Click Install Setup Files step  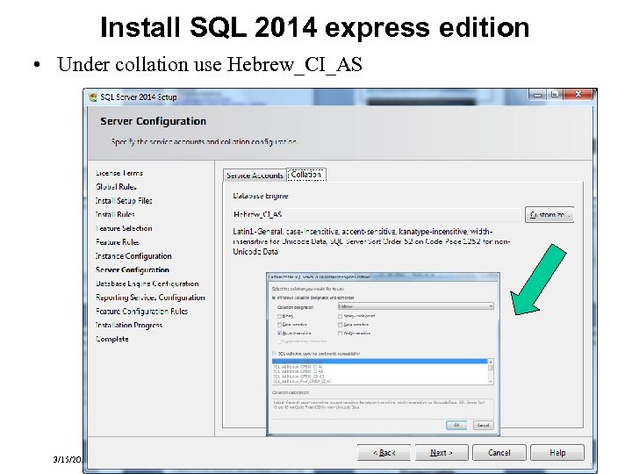[124, 200]
